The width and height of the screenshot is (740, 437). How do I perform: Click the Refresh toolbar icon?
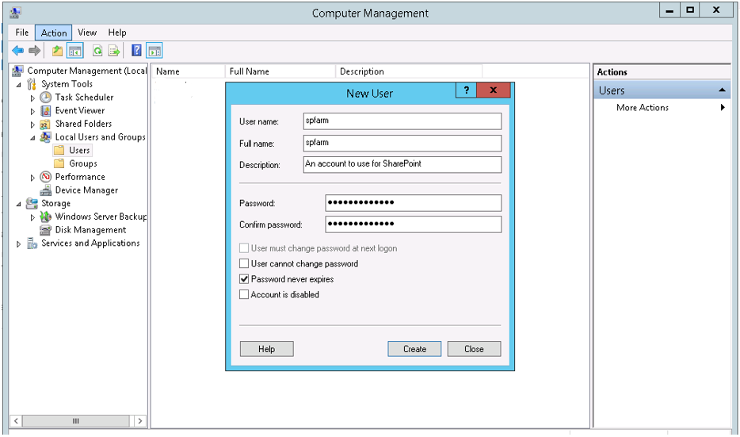[97, 51]
